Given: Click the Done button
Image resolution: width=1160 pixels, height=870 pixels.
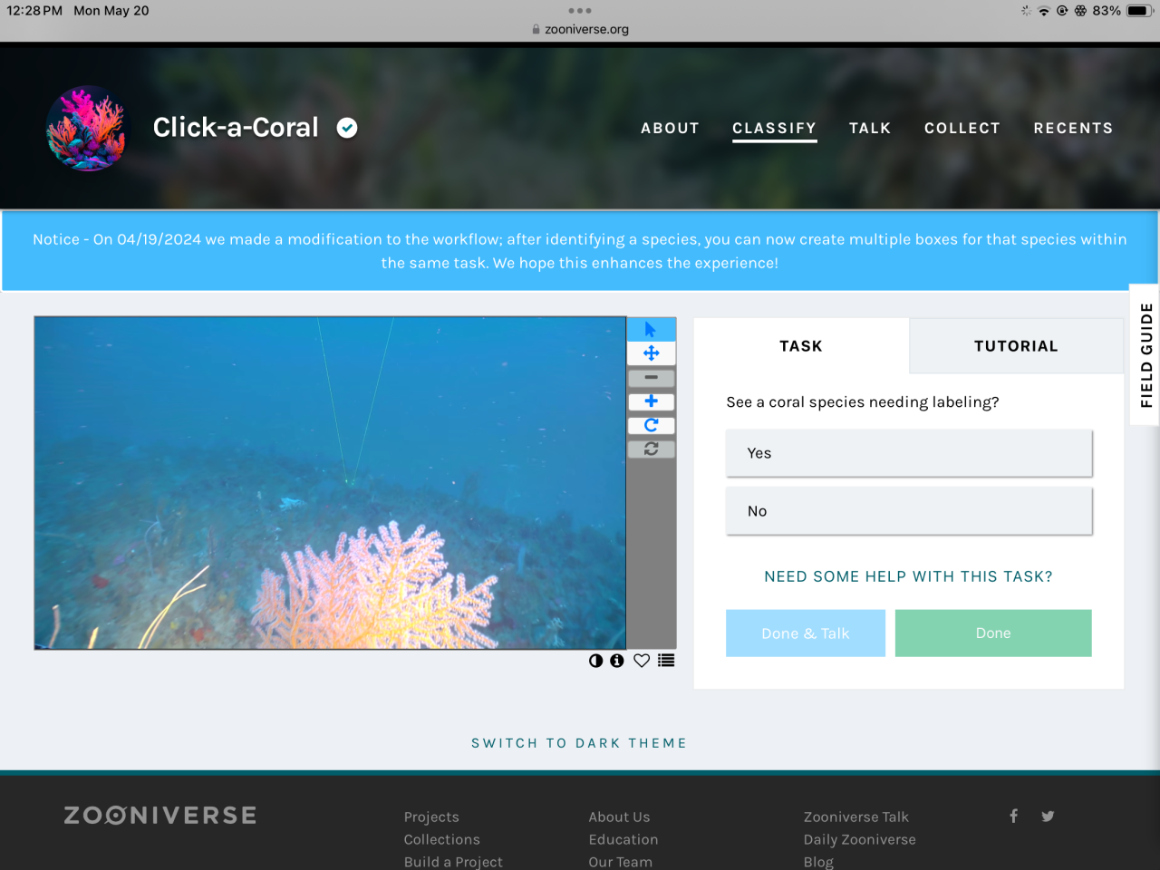Looking at the screenshot, I should click(993, 633).
